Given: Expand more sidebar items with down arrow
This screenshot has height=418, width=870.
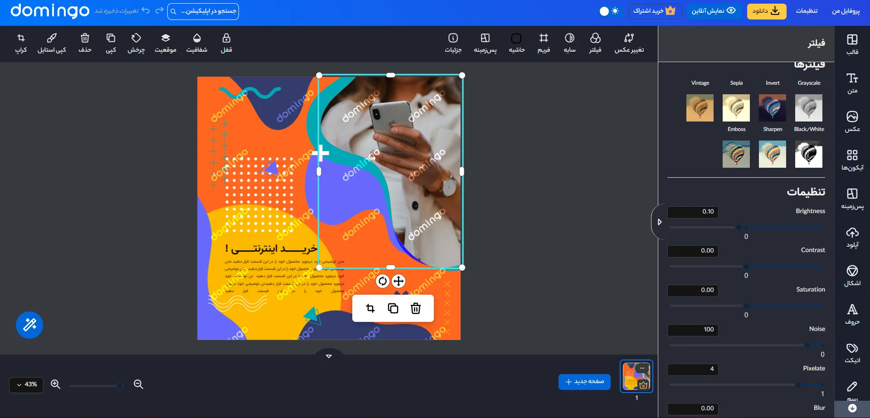Looking at the screenshot, I should click(852, 408).
